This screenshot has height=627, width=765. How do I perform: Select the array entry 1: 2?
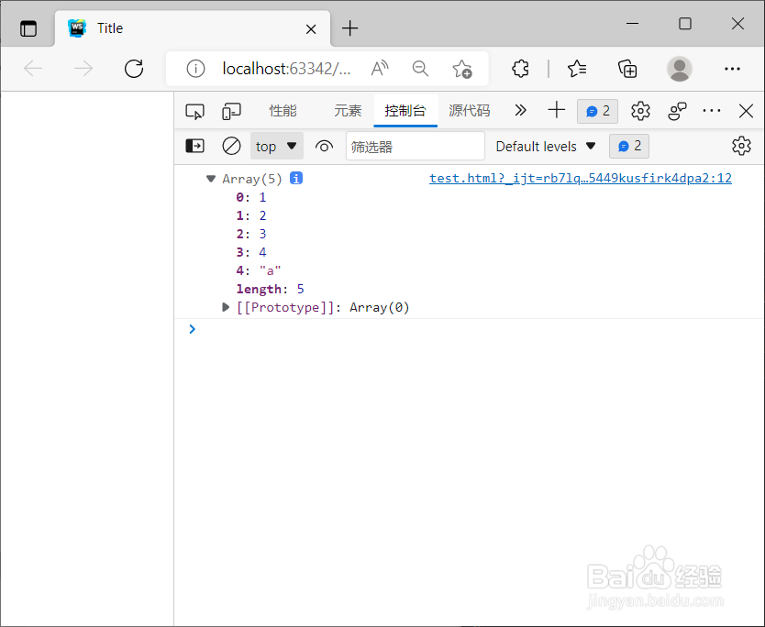pos(251,215)
